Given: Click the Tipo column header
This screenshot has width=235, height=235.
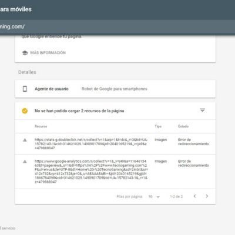Looking at the screenshot, I should coord(158,126).
